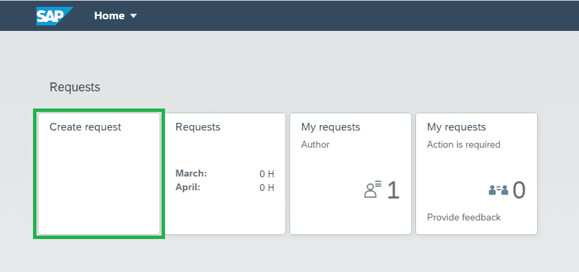Click the person list author icon
This screenshot has width=579, height=272.
[373, 190]
